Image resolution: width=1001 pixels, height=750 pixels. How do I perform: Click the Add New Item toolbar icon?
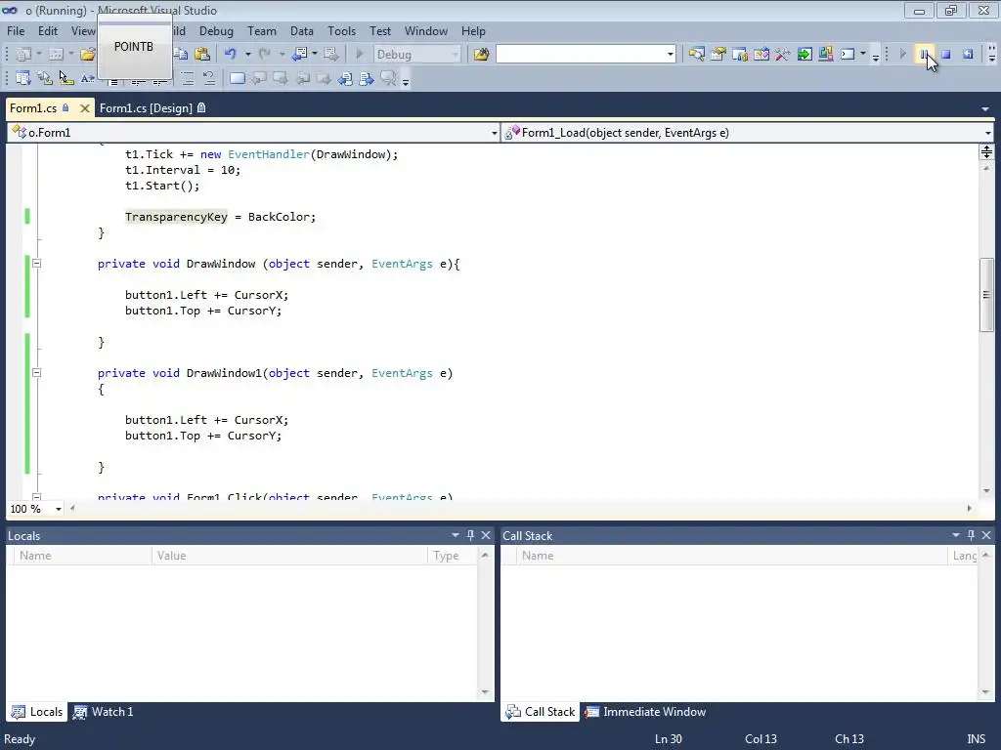pyautogui.click(x=56, y=55)
